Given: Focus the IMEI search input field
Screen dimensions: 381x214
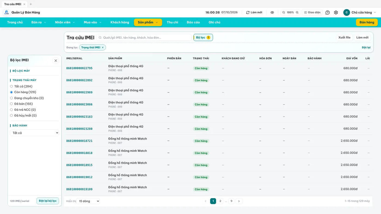Looking at the screenshot, I should [144, 37].
